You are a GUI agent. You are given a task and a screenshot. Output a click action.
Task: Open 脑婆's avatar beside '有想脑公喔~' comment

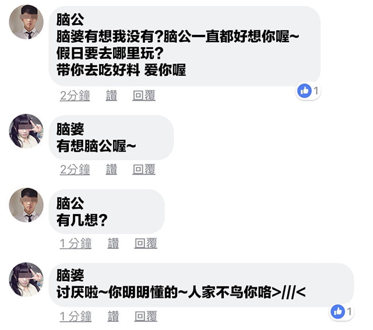tap(26, 131)
